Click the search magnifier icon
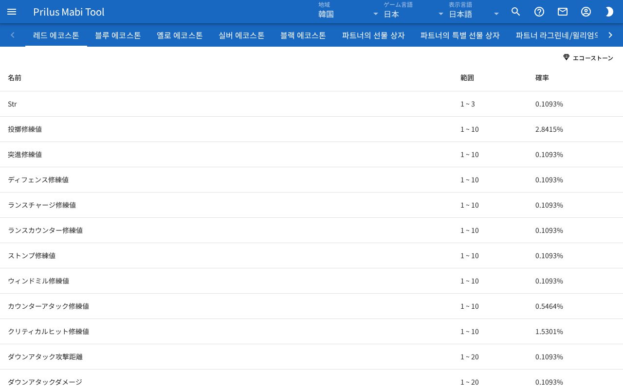The height and width of the screenshot is (389, 623). [x=516, y=12]
